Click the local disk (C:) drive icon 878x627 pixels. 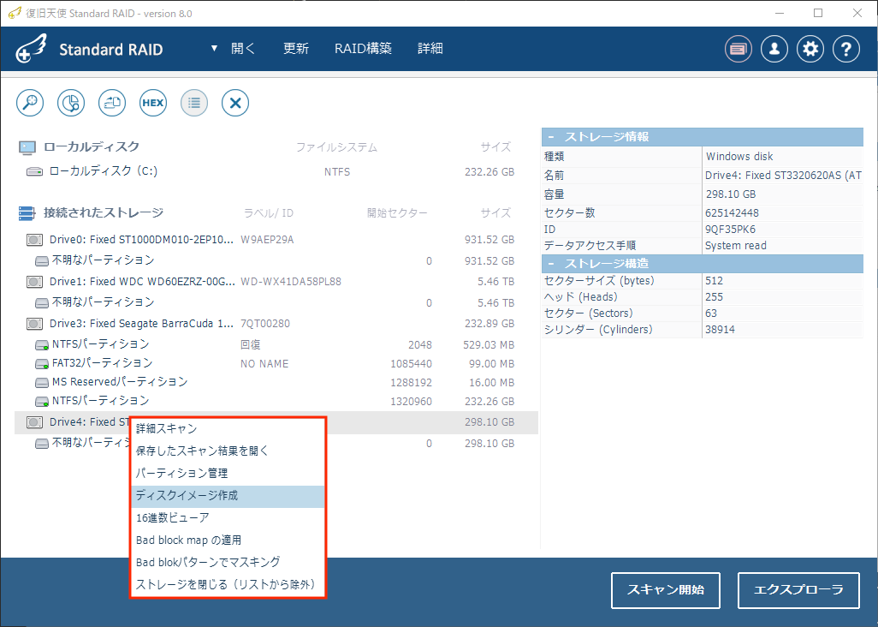coord(35,171)
